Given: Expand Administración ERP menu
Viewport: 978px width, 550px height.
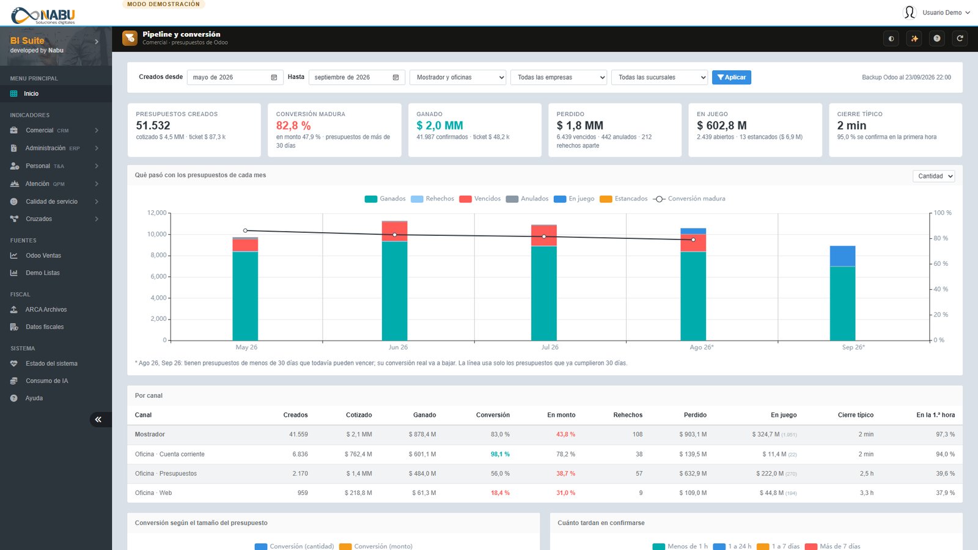Looking at the screenshot, I should click(x=56, y=148).
